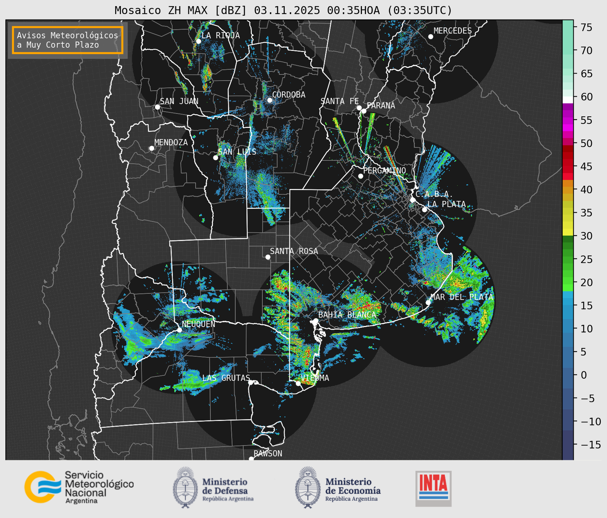Click the "RAWSON" city label
The width and height of the screenshot is (607, 518).
[268, 454]
